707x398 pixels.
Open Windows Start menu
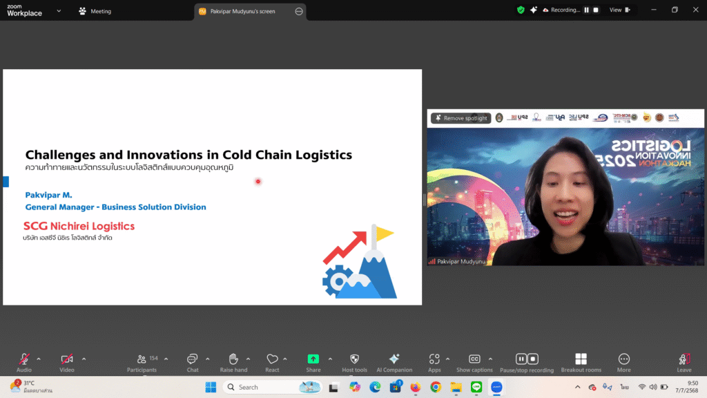click(x=211, y=387)
